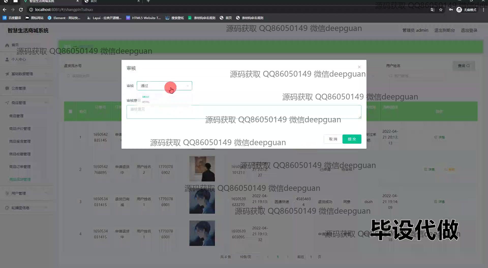Click the 取消 button in the dialog
This screenshot has width=488, height=268.
(333, 139)
